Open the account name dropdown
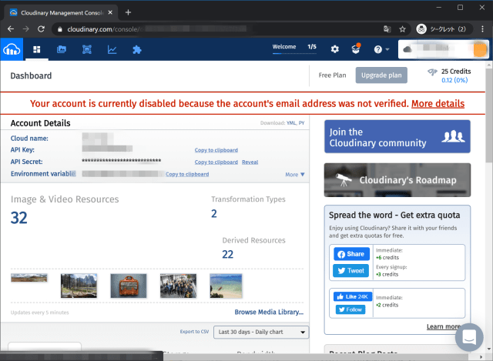This screenshot has height=361, width=493. pos(444,49)
